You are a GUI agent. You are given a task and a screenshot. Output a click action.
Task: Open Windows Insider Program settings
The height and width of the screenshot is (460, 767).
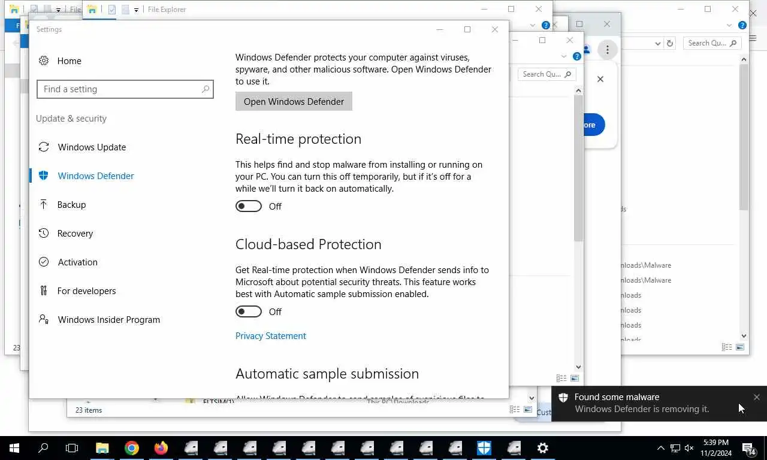pos(108,319)
